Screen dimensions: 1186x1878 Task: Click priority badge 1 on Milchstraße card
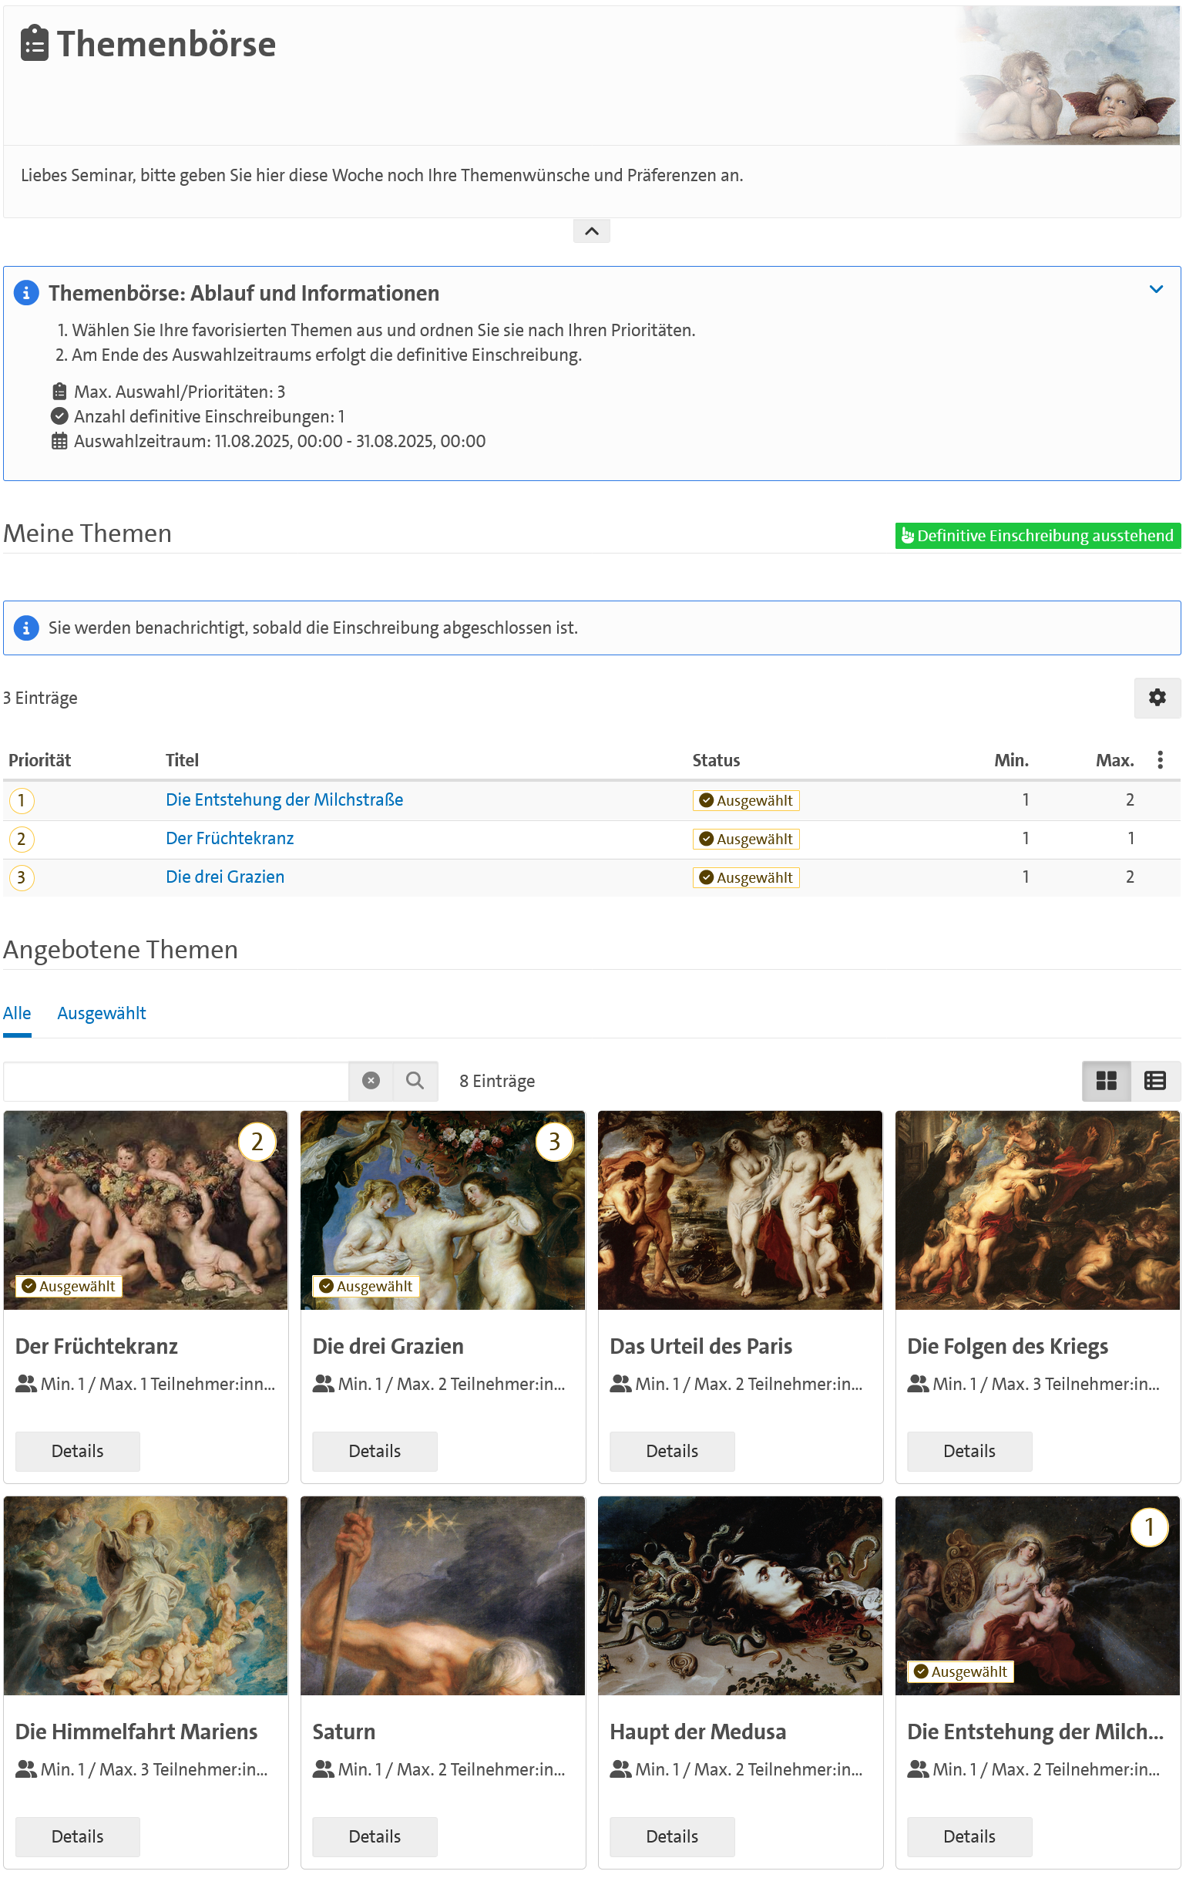pyautogui.click(x=1148, y=1526)
